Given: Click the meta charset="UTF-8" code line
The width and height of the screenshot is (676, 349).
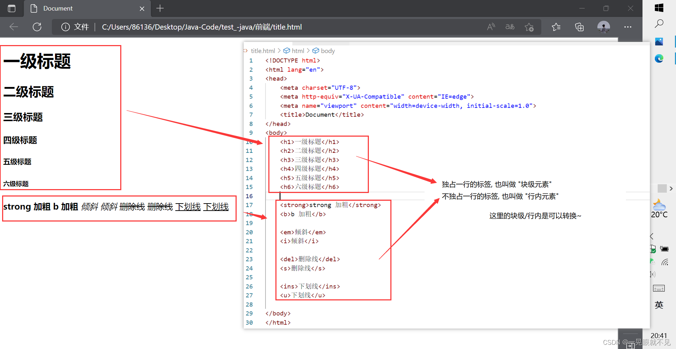Looking at the screenshot, I should [x=320, y=88].
